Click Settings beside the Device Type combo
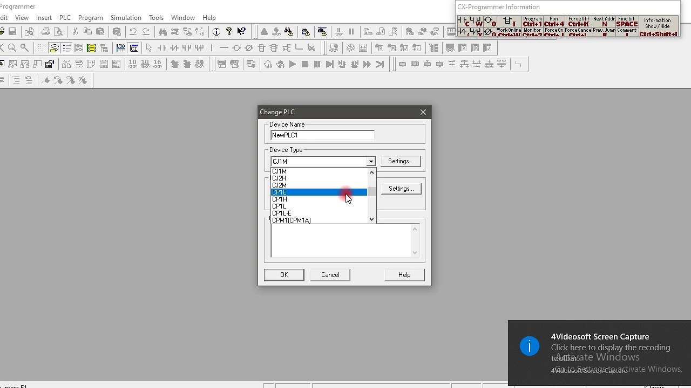The height and width of the screenshot is (388, 691). pos(401,161)
